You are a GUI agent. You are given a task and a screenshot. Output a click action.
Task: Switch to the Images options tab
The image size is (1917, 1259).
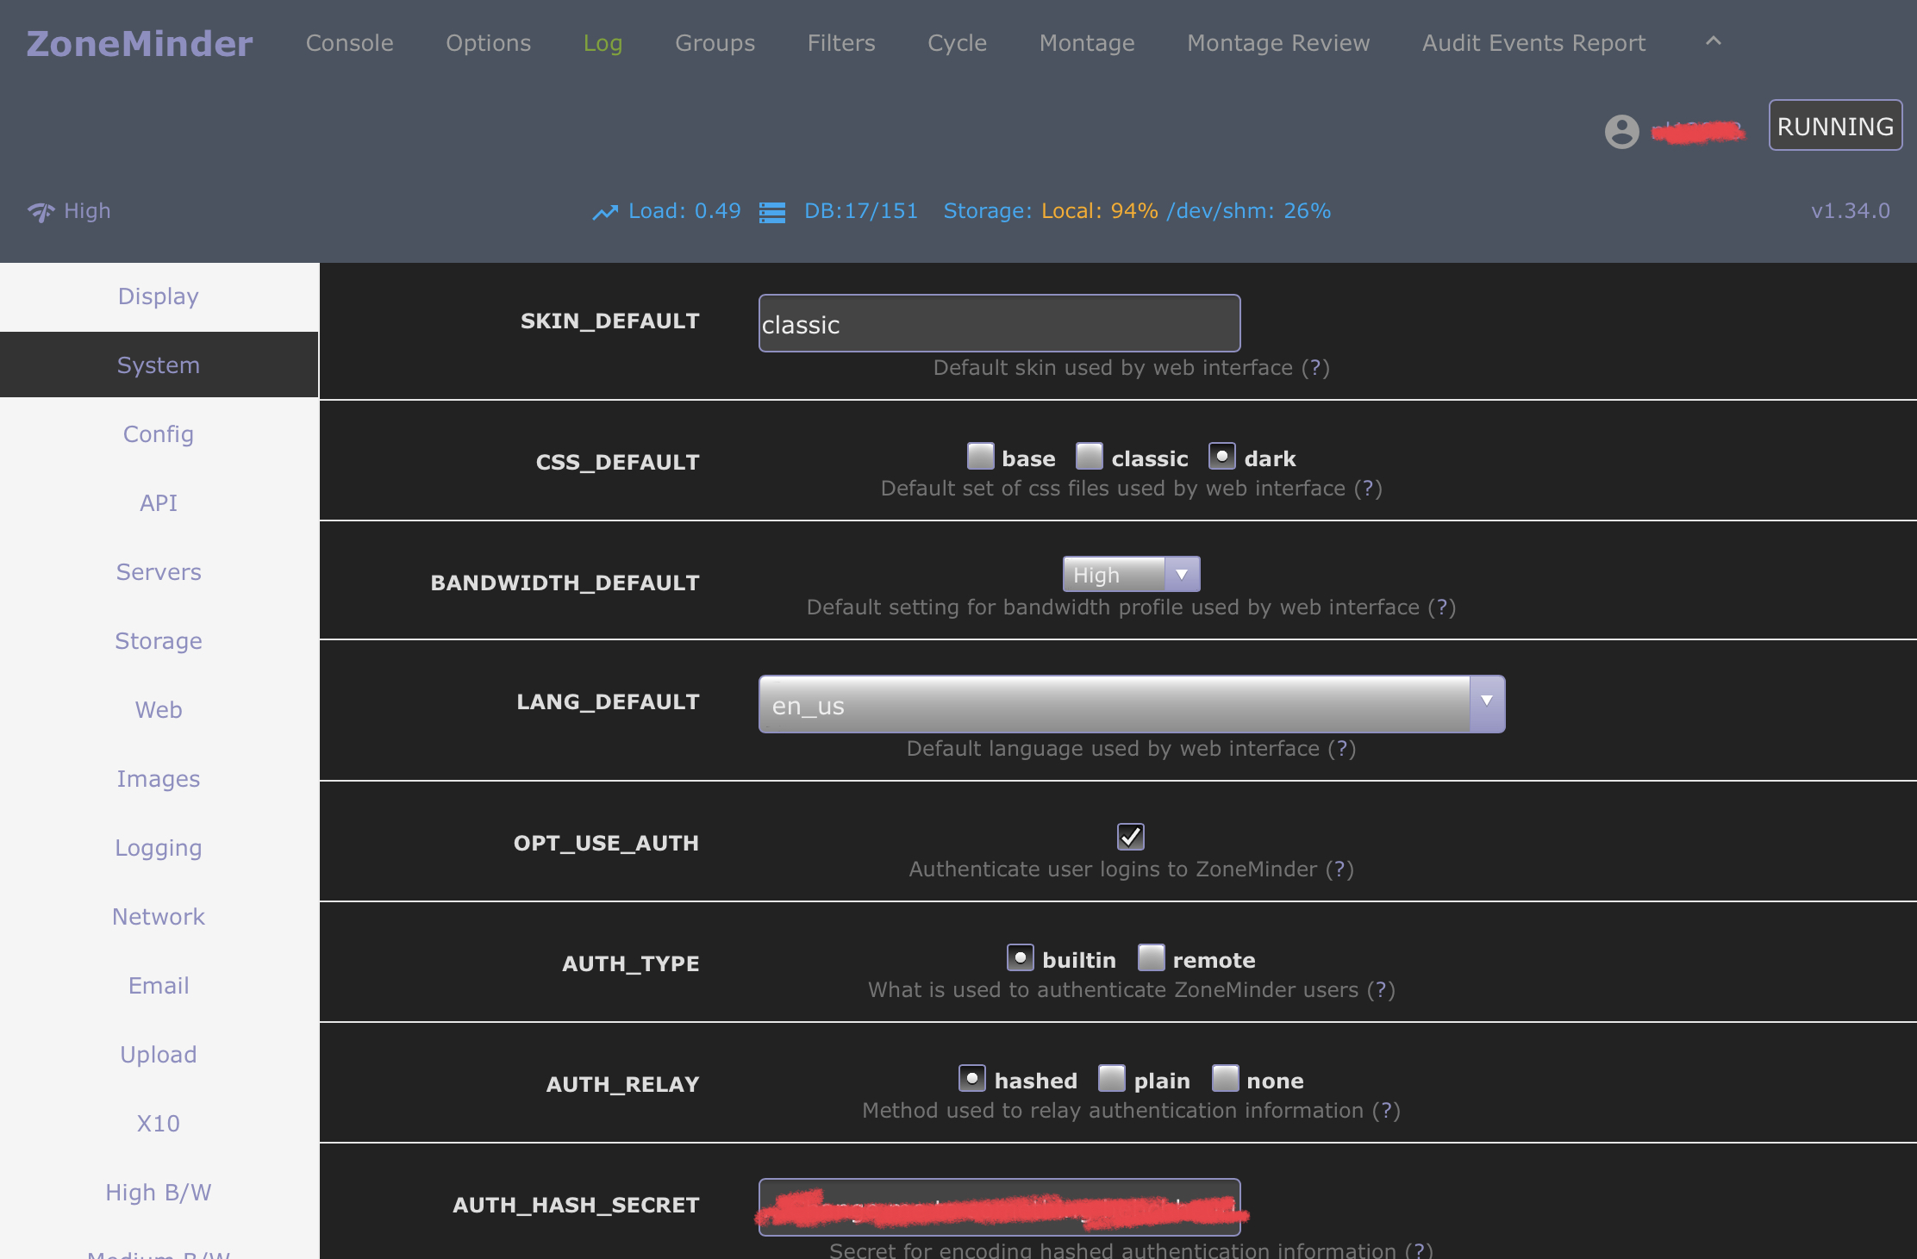(159, 779)
